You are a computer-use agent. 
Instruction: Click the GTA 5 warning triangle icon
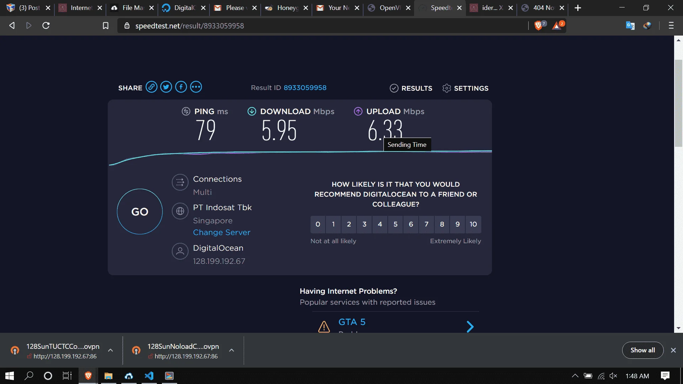[324, 326]
